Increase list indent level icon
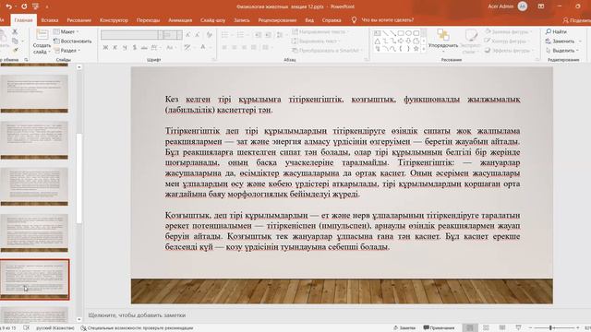This screenshot has width=591, height=332. [268, 35]
